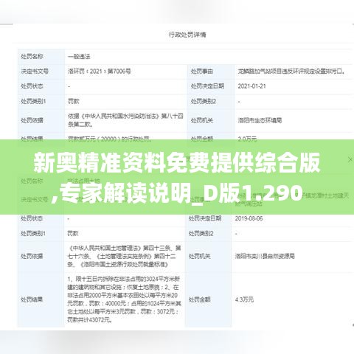Click the 处罚类别1 value 罚款 in second table
The image size is (354, 354).
pos(73,233)
